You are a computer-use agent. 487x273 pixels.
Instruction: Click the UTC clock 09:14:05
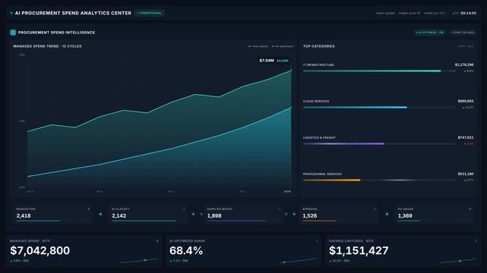[468, 14]
